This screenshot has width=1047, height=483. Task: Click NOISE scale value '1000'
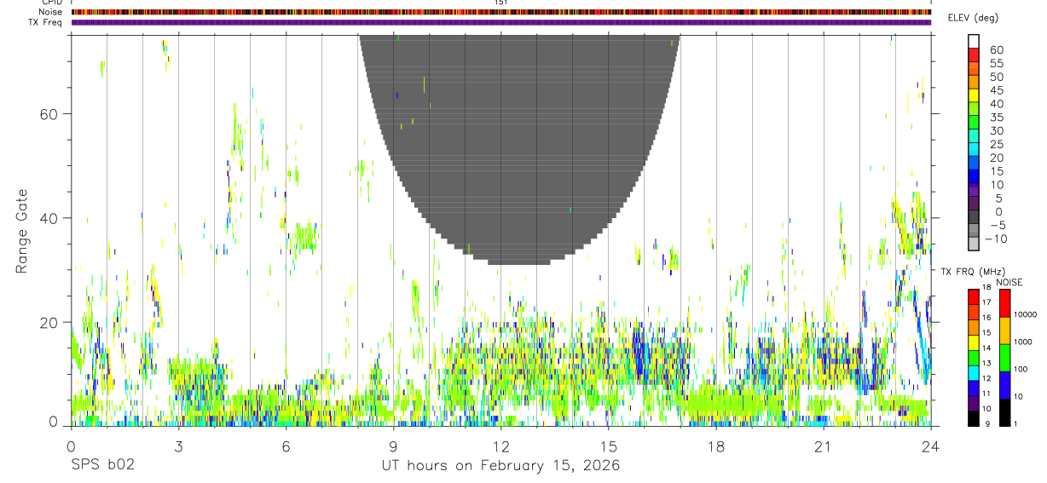tap(1024, 342)
